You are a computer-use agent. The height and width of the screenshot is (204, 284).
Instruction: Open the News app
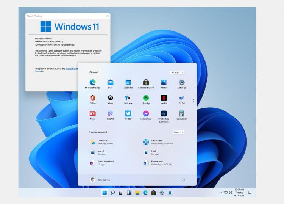92,115
